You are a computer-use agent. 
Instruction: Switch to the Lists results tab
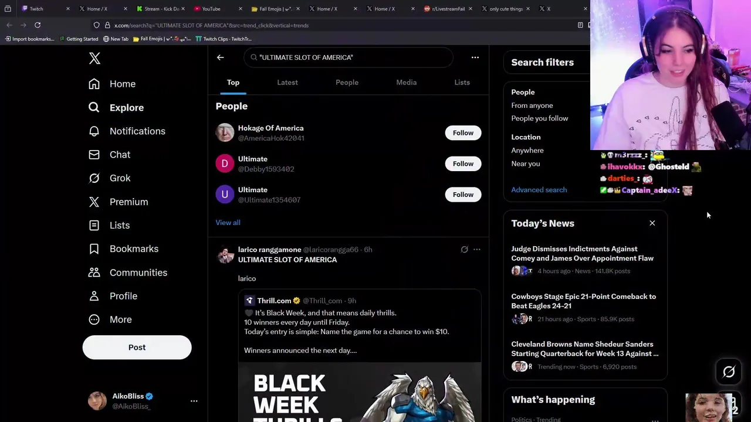click(x=462, y=83)
